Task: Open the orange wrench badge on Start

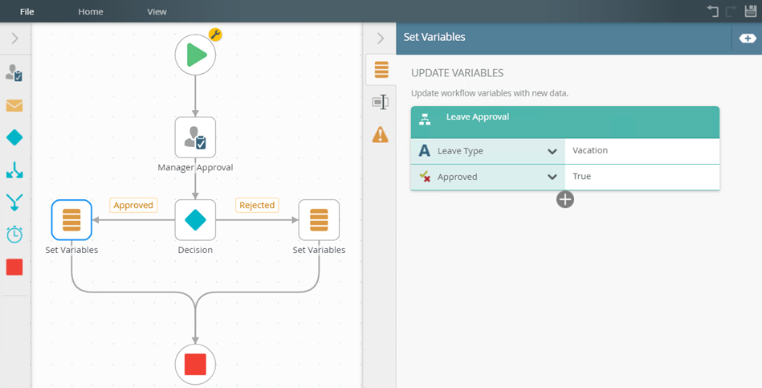Action: click(215, 35)
